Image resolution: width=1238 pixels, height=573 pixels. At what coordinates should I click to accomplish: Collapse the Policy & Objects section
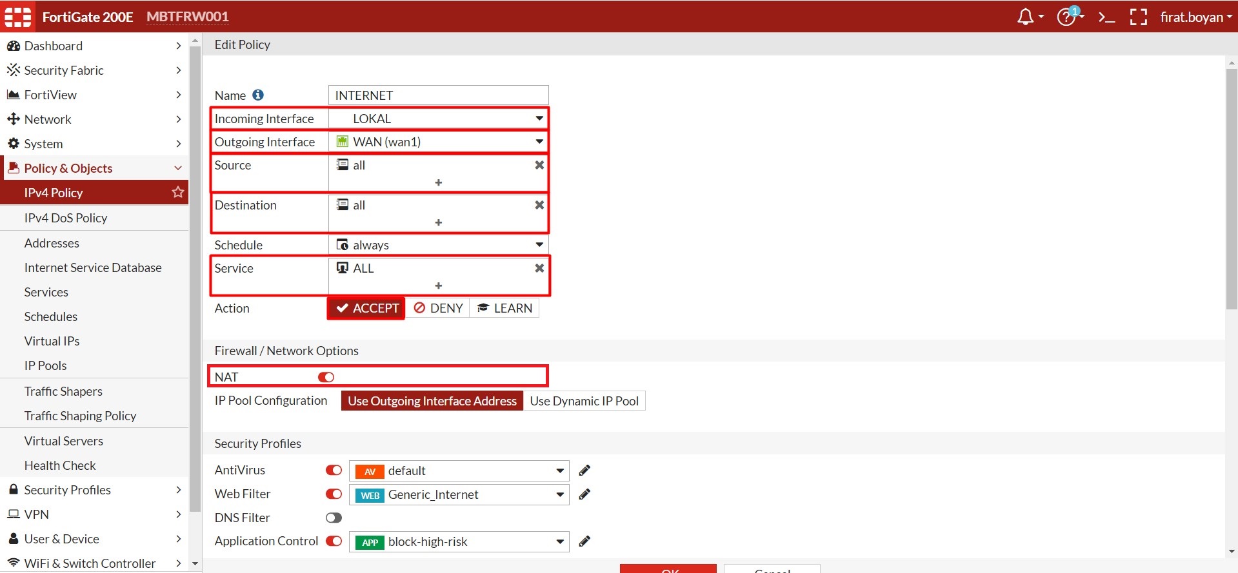pos(178,168)
